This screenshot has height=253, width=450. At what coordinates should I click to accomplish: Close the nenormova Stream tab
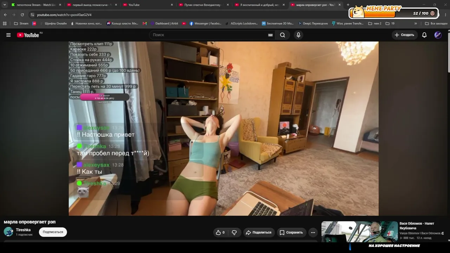pyautogui.click(x=60, y=5)
